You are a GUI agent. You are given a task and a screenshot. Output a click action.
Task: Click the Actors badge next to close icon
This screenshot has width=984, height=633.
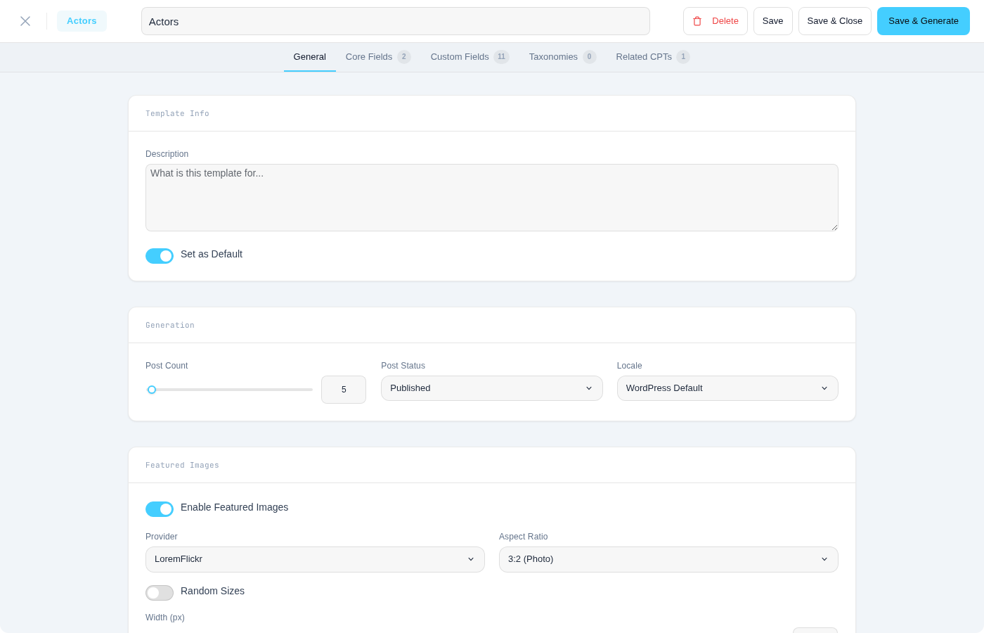(x=82, y=20)
